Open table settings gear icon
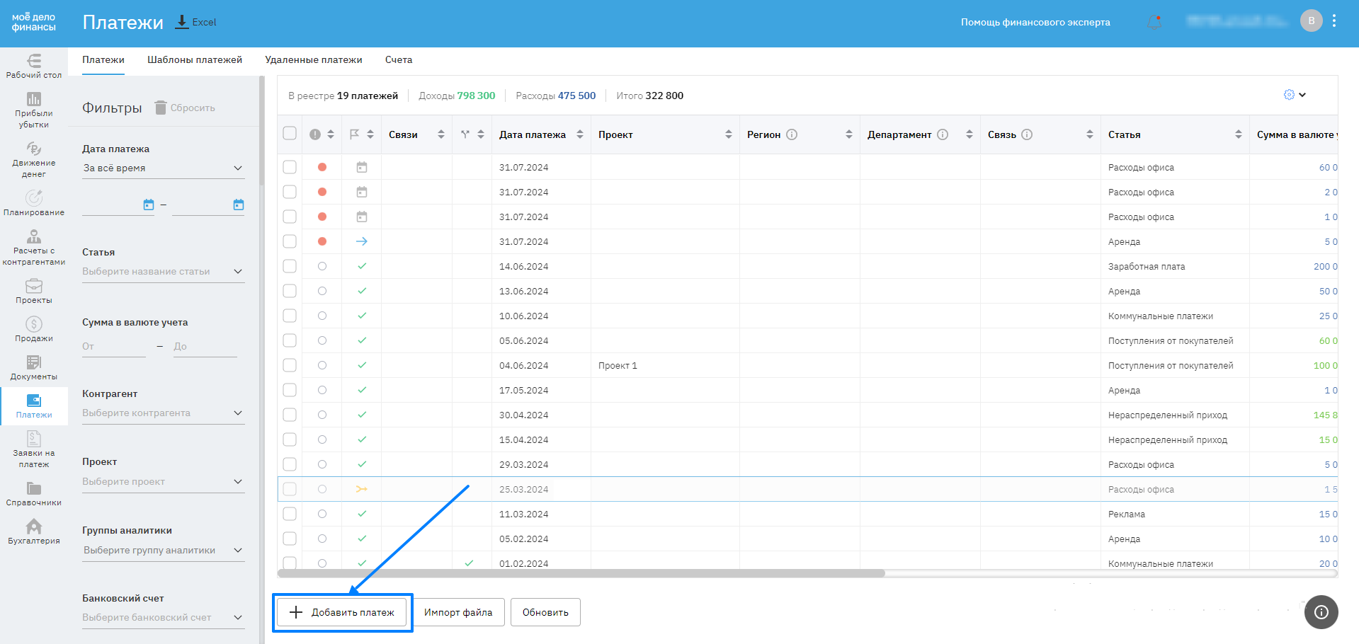 (x=1289, y=95)
